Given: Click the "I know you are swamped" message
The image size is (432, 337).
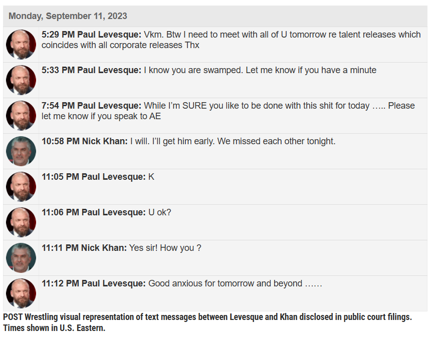Looking at the screenshot, I should [260, 70].
